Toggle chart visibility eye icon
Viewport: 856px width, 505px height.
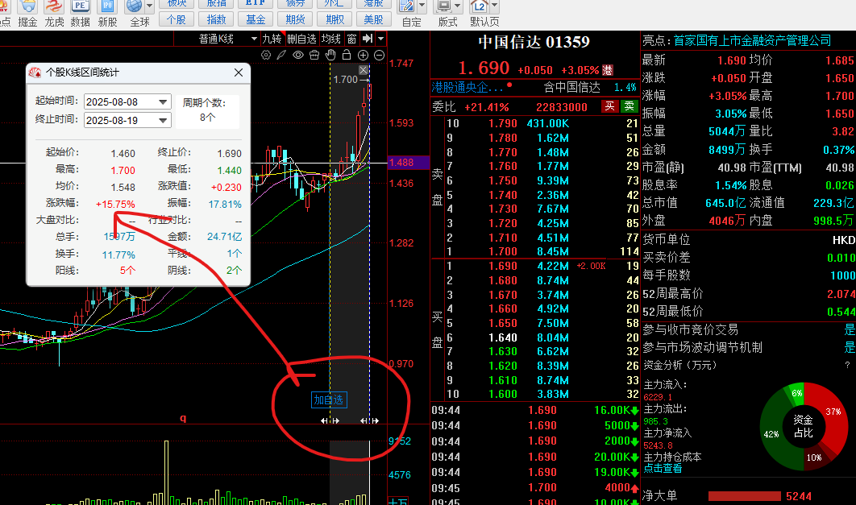[298, 55]
